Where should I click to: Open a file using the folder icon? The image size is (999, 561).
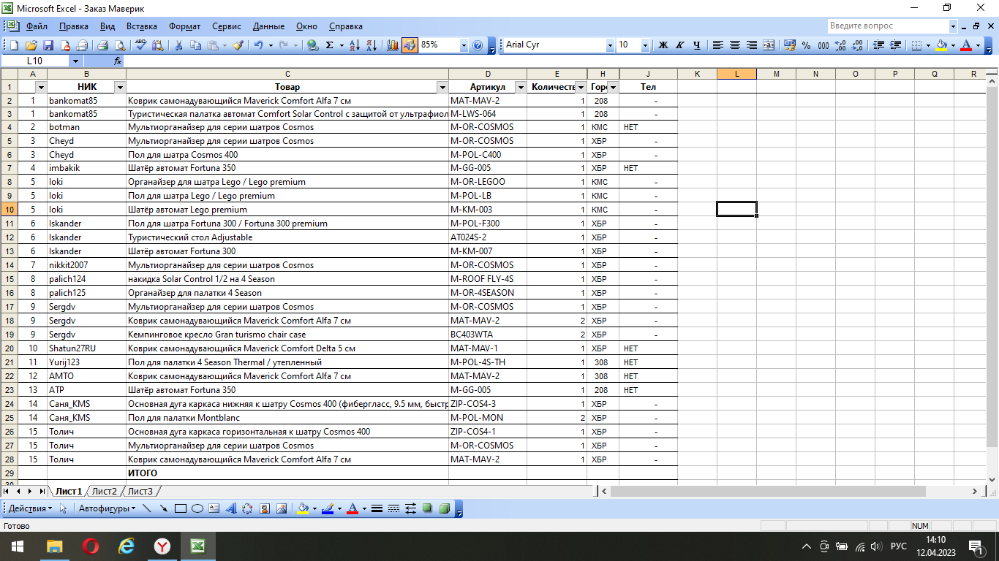(31, 45)
